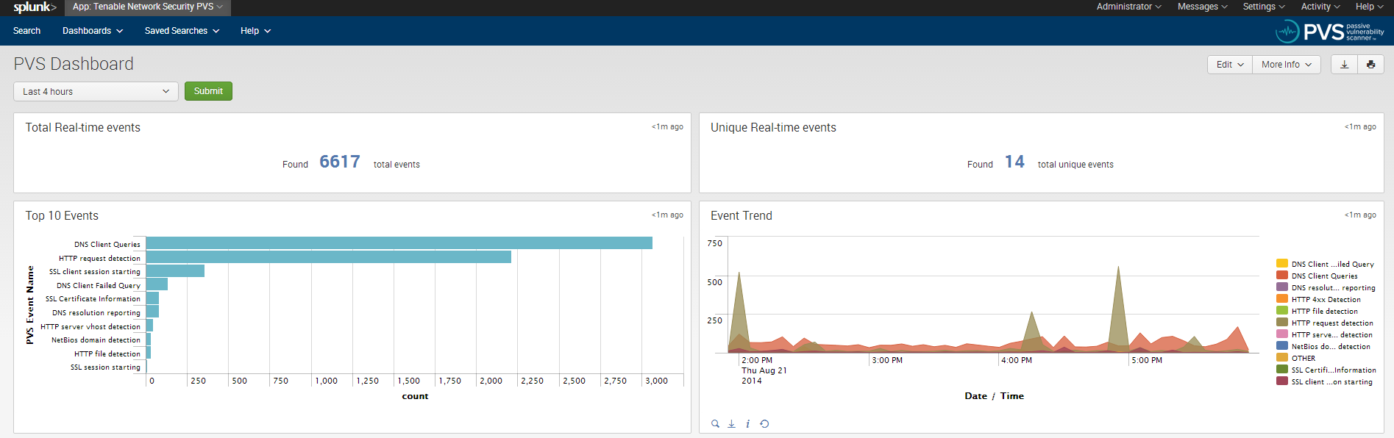
Task: Select the HTTP server vhost detection label
Action: 90,326
